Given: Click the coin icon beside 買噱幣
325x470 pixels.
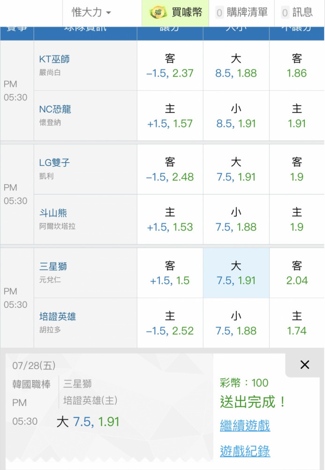Looking at the screenshot, I should click(159, 12).
